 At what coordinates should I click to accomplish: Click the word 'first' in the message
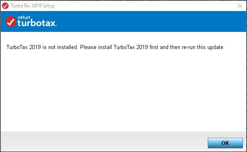point(154,47)
